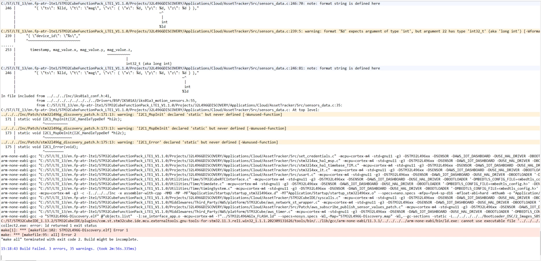Click the aws_subscribe_publish_sensor_values_patch.c compile line
This screenshot has height=261, width=541.
click(270, 207)
